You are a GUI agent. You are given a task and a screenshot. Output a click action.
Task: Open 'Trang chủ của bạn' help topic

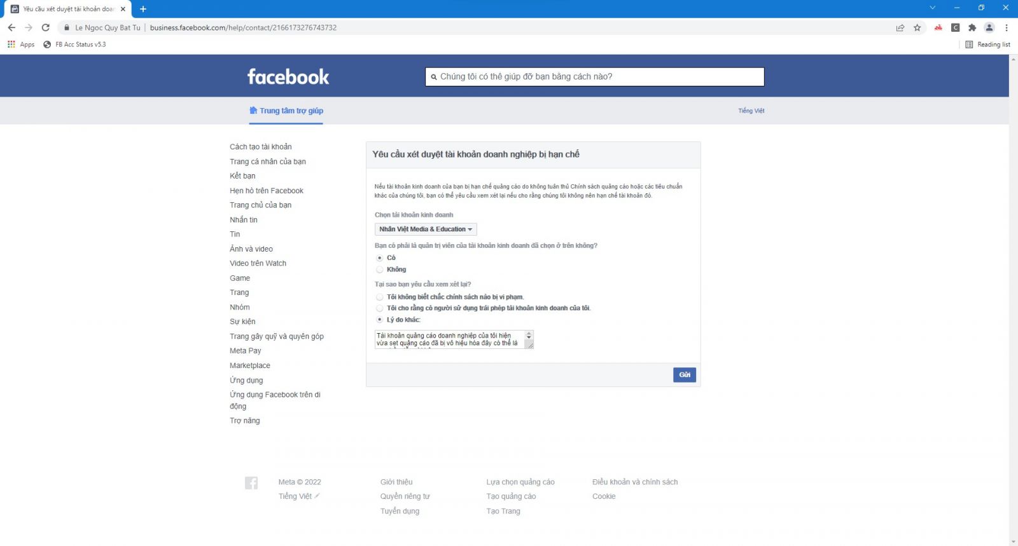[x=261, y=205]
